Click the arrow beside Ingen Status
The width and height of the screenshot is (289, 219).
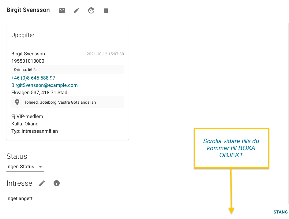click(40, 167)
